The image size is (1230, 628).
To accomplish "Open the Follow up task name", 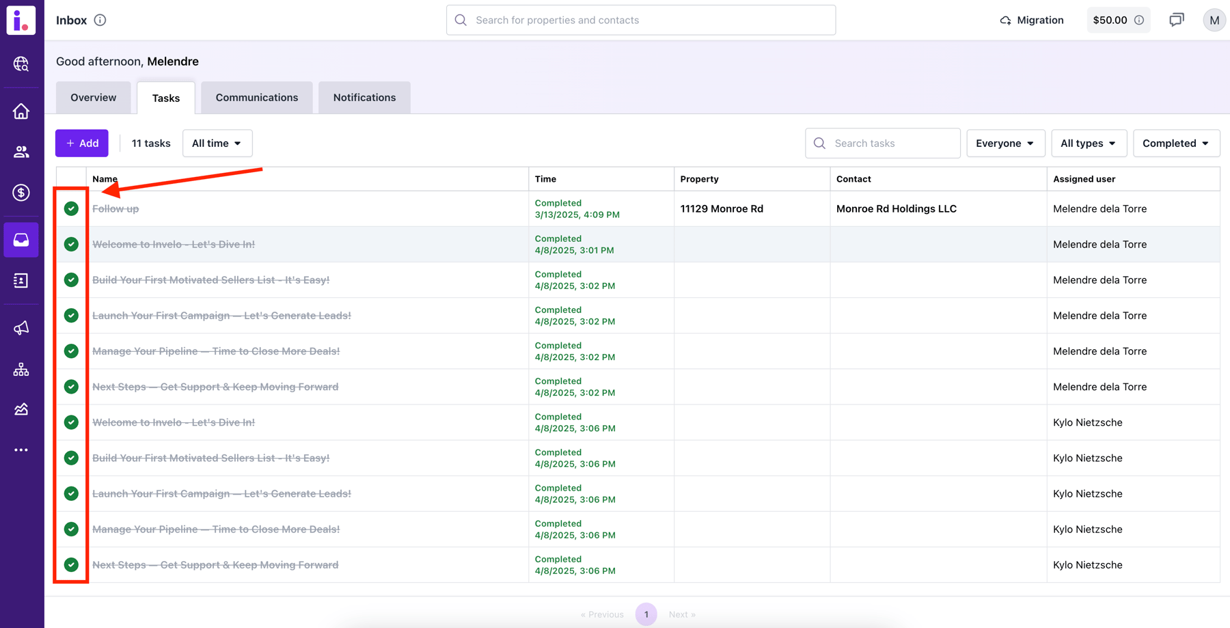I will 115,208.
